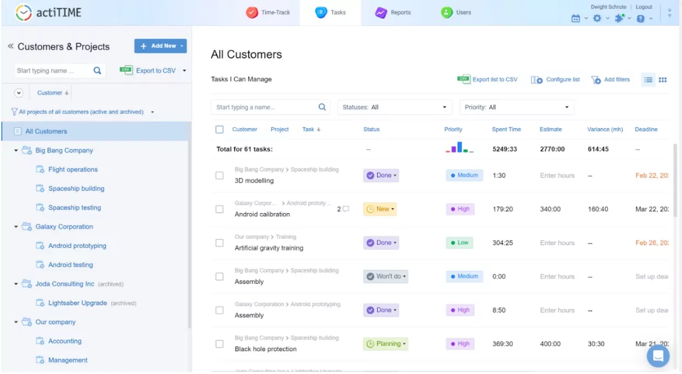The image size is (682, 374).
Task: Open the Planning status dropdown
Action: (386, 344)
